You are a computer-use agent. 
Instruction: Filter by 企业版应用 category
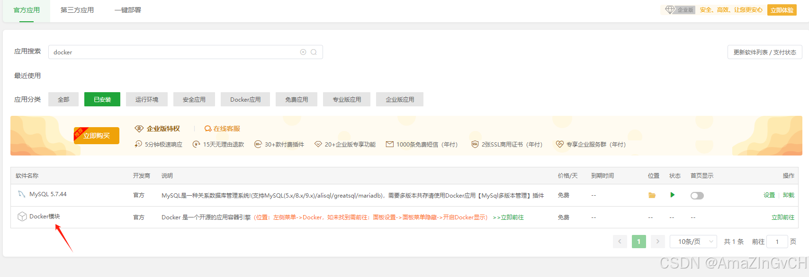click(400, 99)
